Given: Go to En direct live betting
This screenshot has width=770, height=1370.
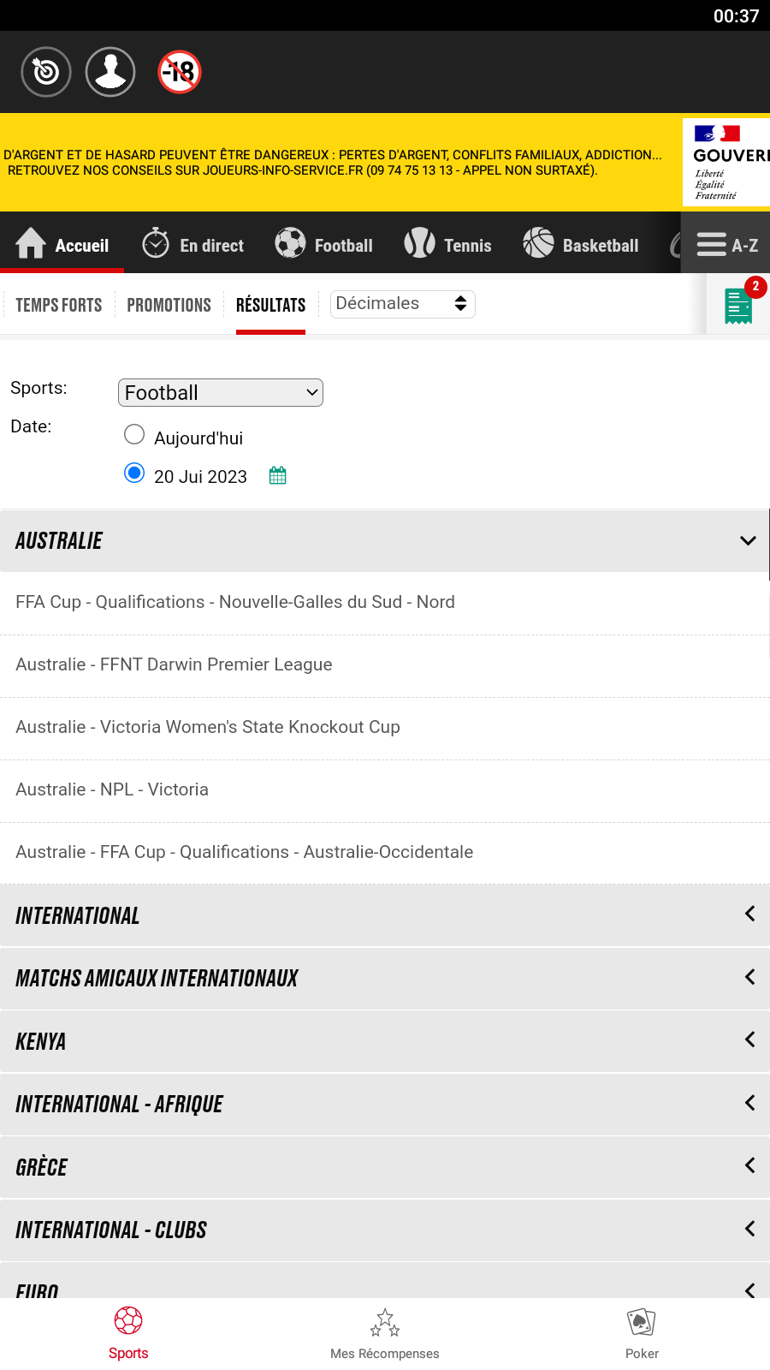Looking at the screenshot, I should click(193, 245).
